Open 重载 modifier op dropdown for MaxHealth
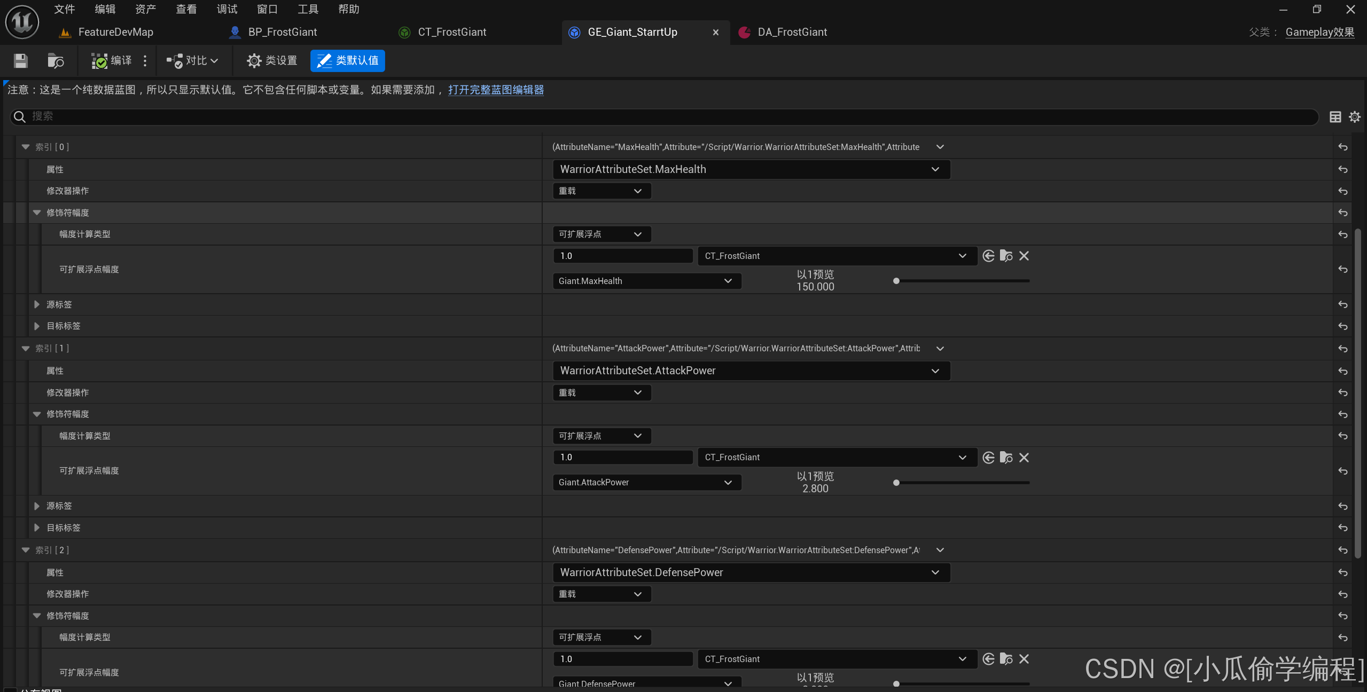This screenshot has width=1367, height=692. pyautogui.click(x=602, y=191)
